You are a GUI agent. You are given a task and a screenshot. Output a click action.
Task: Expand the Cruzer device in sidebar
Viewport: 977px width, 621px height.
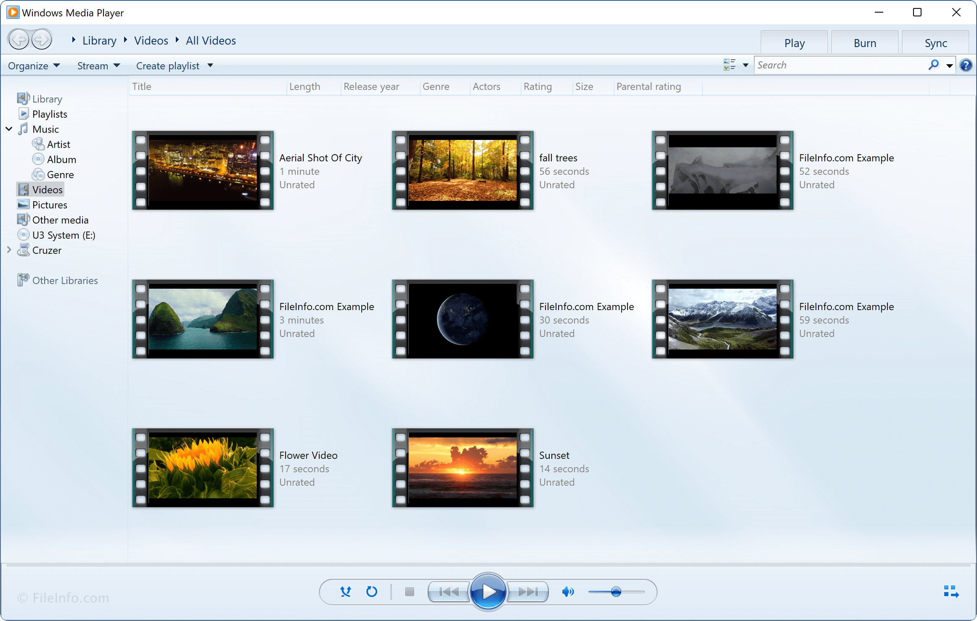pos(8,250)
